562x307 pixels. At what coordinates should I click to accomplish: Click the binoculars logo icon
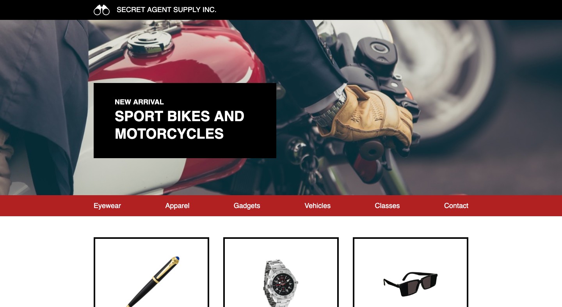pos(101,10)
